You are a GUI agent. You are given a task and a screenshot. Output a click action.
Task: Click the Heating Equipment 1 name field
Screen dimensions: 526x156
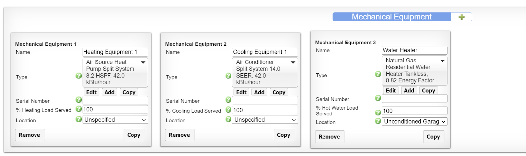tap(115, 52)
